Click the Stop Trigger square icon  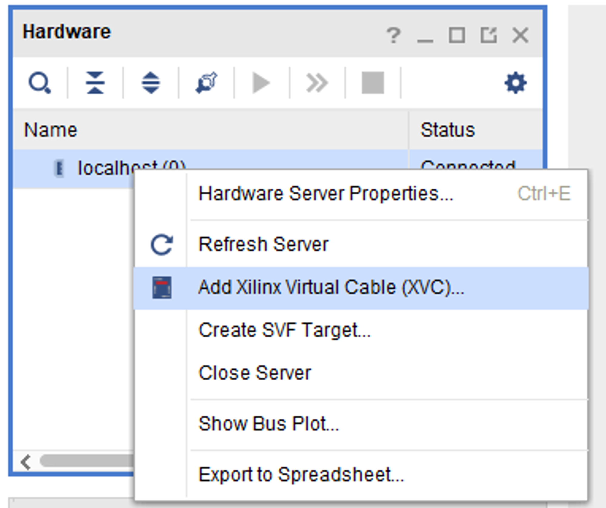(373, 83)
